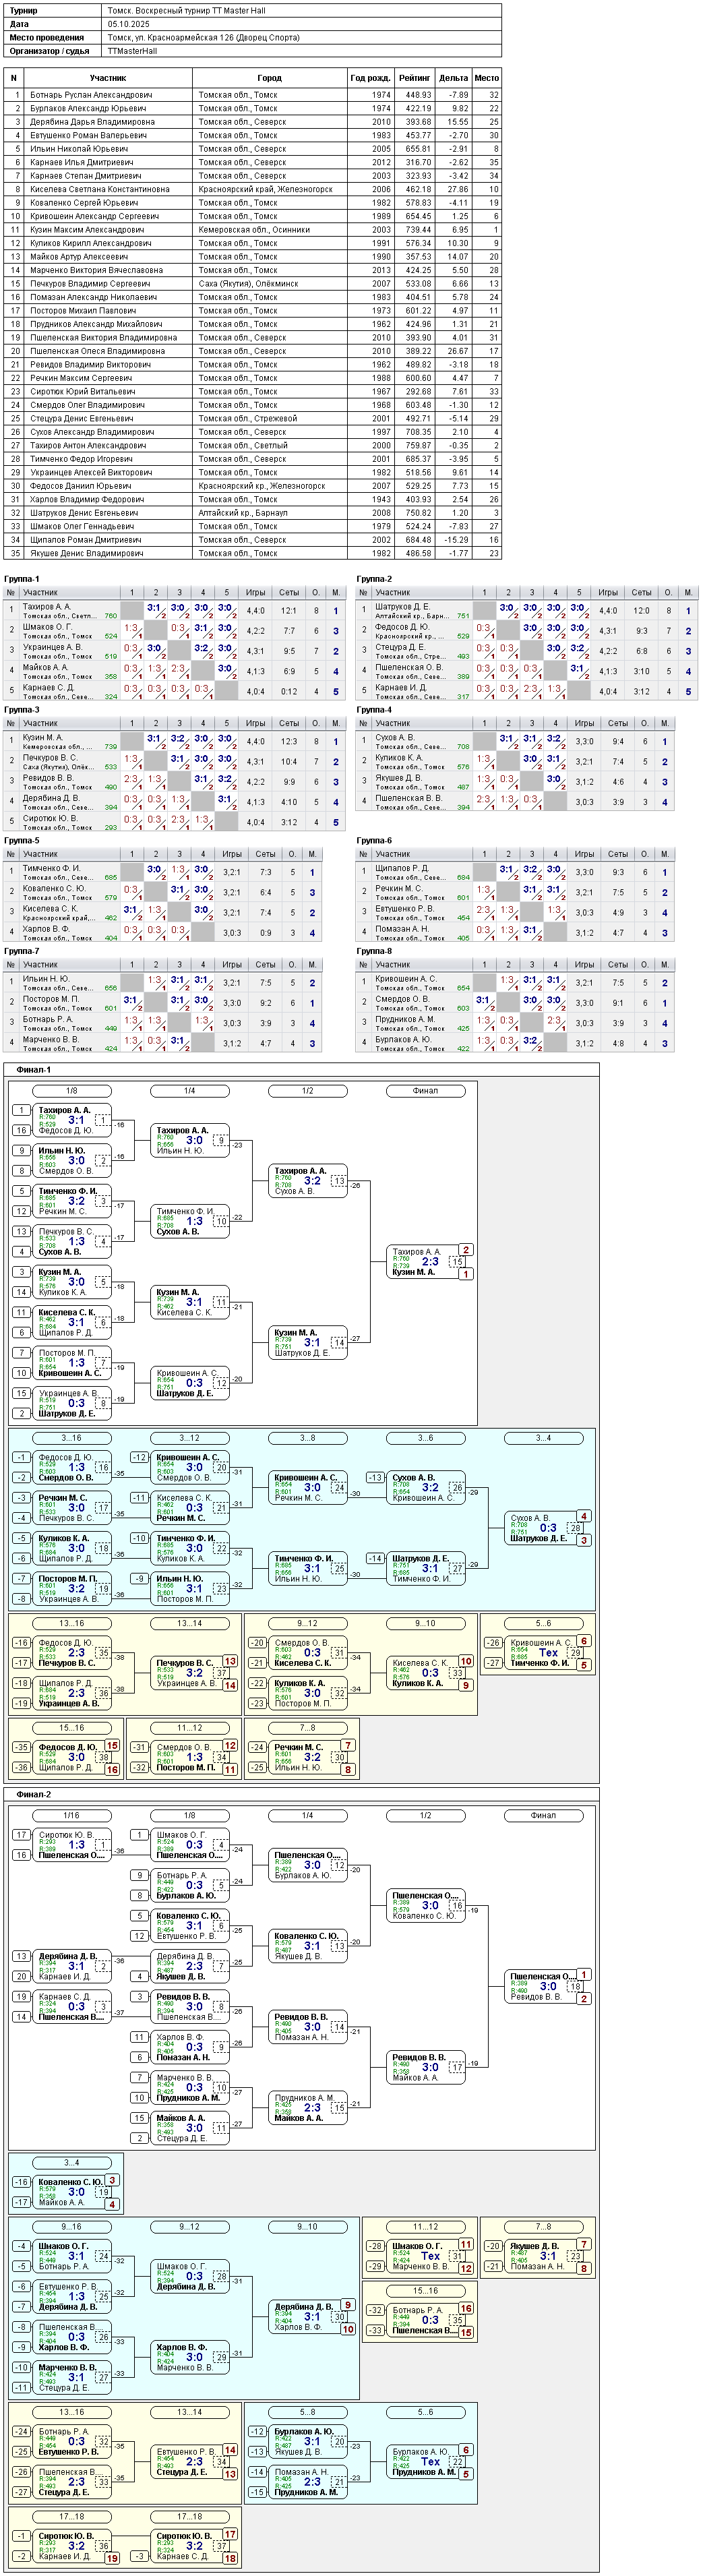The image size is (705, 2576).
Task: Click the 'Группа-7' heading
Action: pyautogui.click(x=22, y=951)
